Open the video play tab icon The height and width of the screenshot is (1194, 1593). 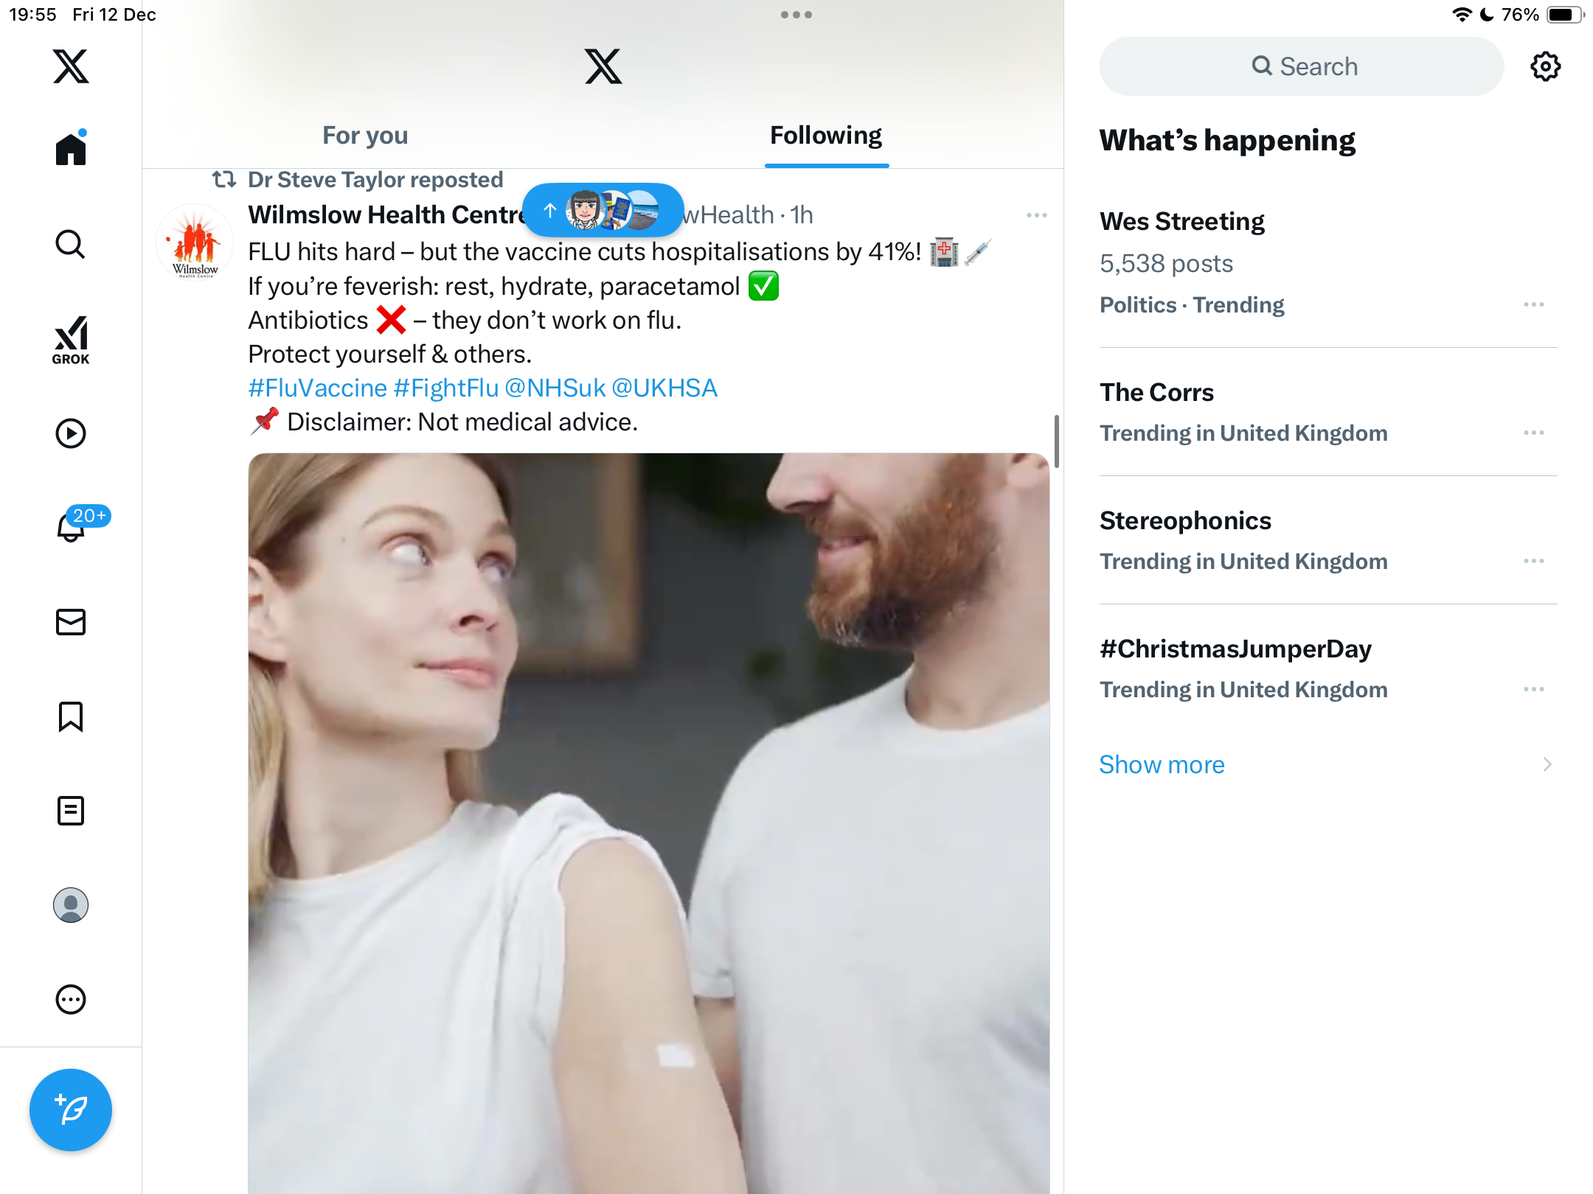pyautogui.click(x=71, y=433)
